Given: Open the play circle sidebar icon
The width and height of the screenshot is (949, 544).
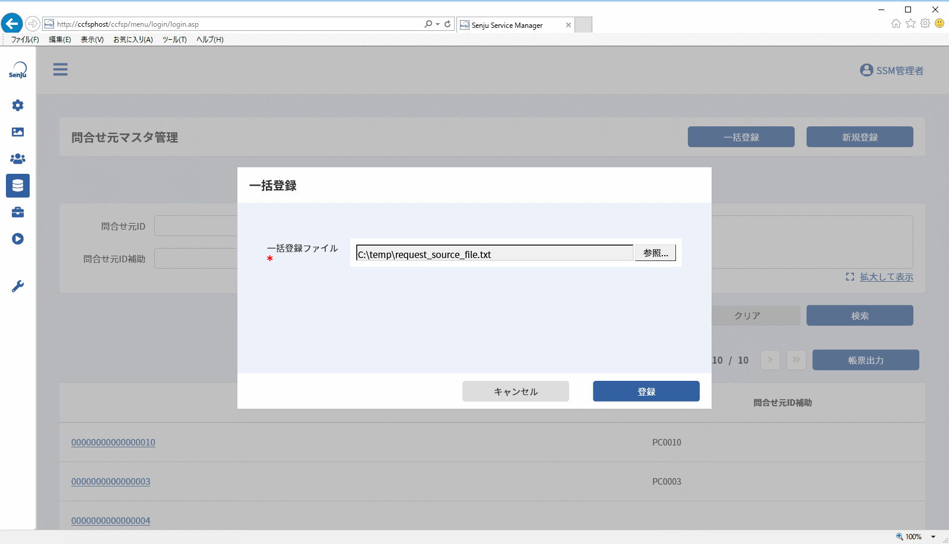Looking at the screenshot, I should coord(18,238).
